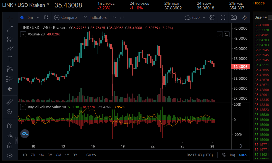The width and height of the screenshot is (272, 163).
Task: Open the Go to date dialog
Action: tap(93, 155)
